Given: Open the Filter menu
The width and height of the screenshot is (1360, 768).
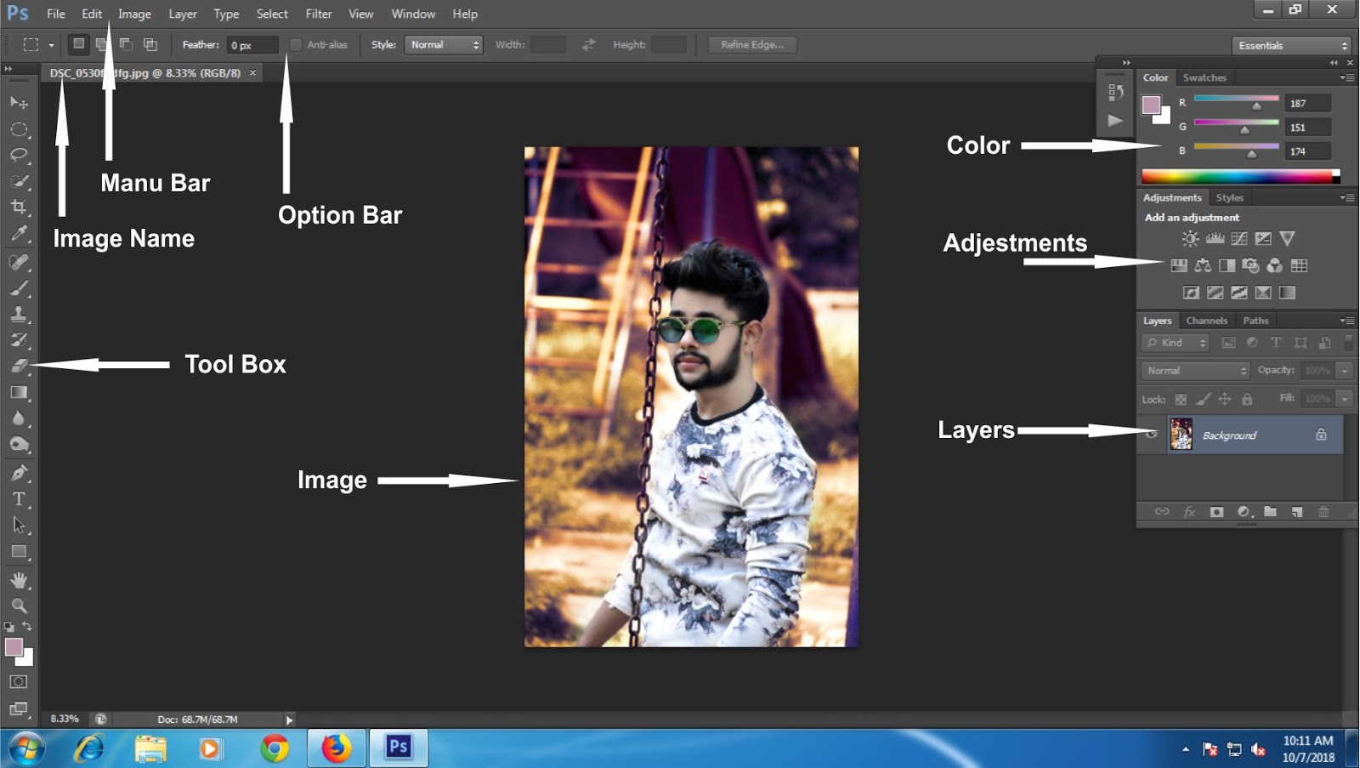Looking at the screenshot, I should pyautogui.click(x=319, y=14).
